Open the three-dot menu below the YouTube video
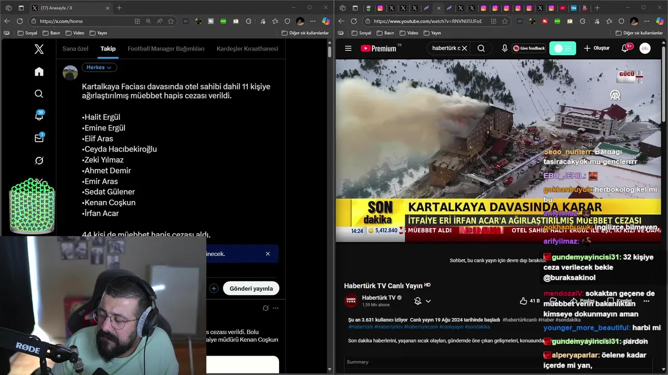This screenshot has height=375, width=668. point(646,301)
